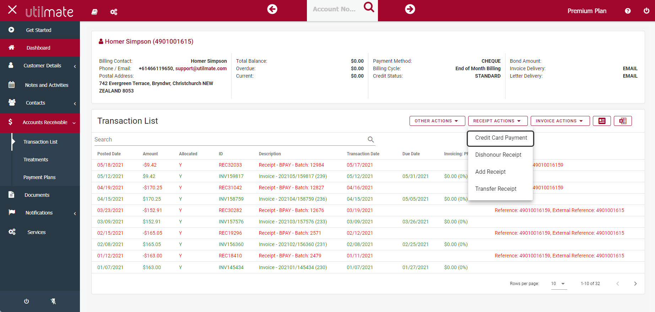The image size is (655, 312).
Task: Select Transfer Receipt menu item
Action: [x=496, y=189]
